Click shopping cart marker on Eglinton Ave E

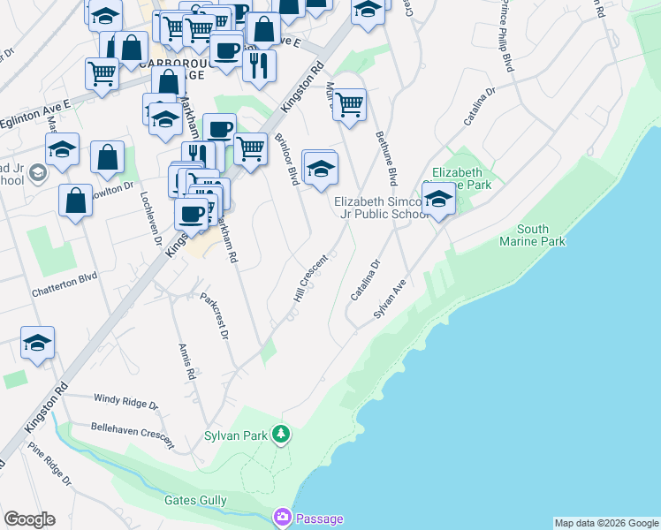[102, 77]
